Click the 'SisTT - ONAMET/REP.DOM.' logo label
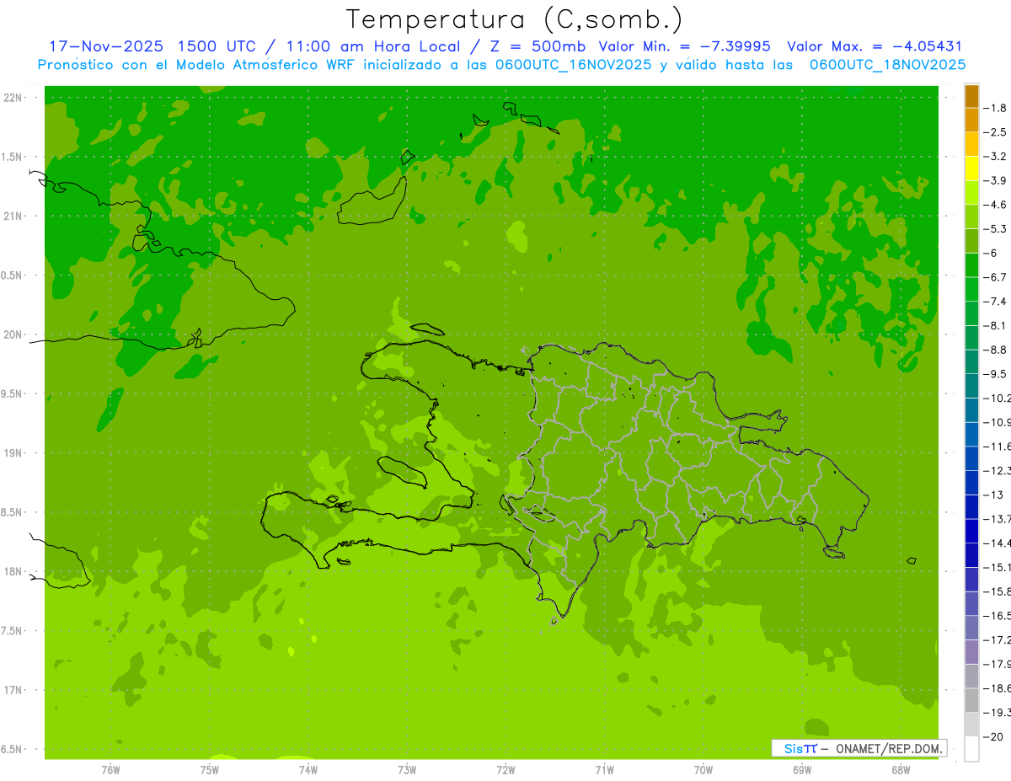The width and height of the screenshot is (1011, 781). tap(859, 748)
